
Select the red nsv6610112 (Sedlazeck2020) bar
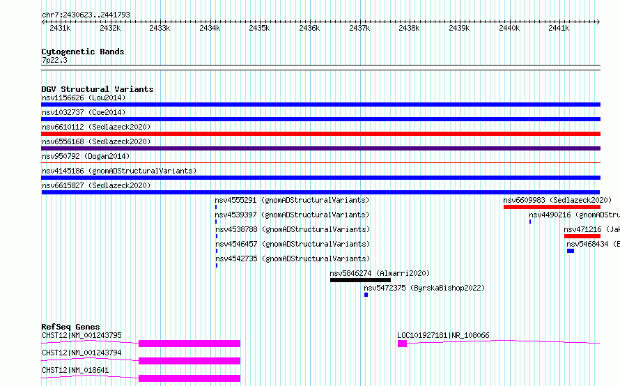tap(320, 134)
